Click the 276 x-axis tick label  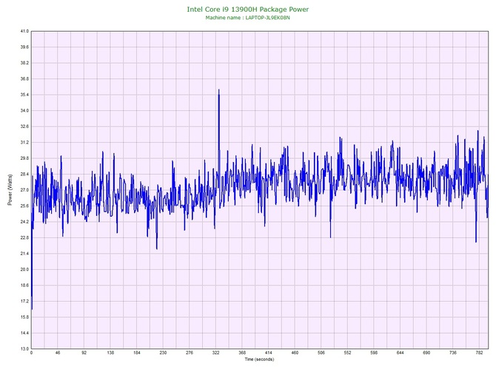click(190, 353)
